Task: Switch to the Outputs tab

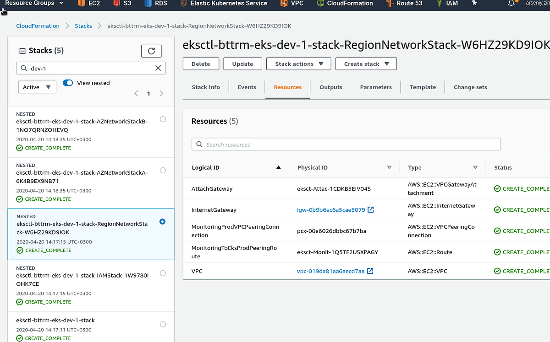Action: point(330,87)
